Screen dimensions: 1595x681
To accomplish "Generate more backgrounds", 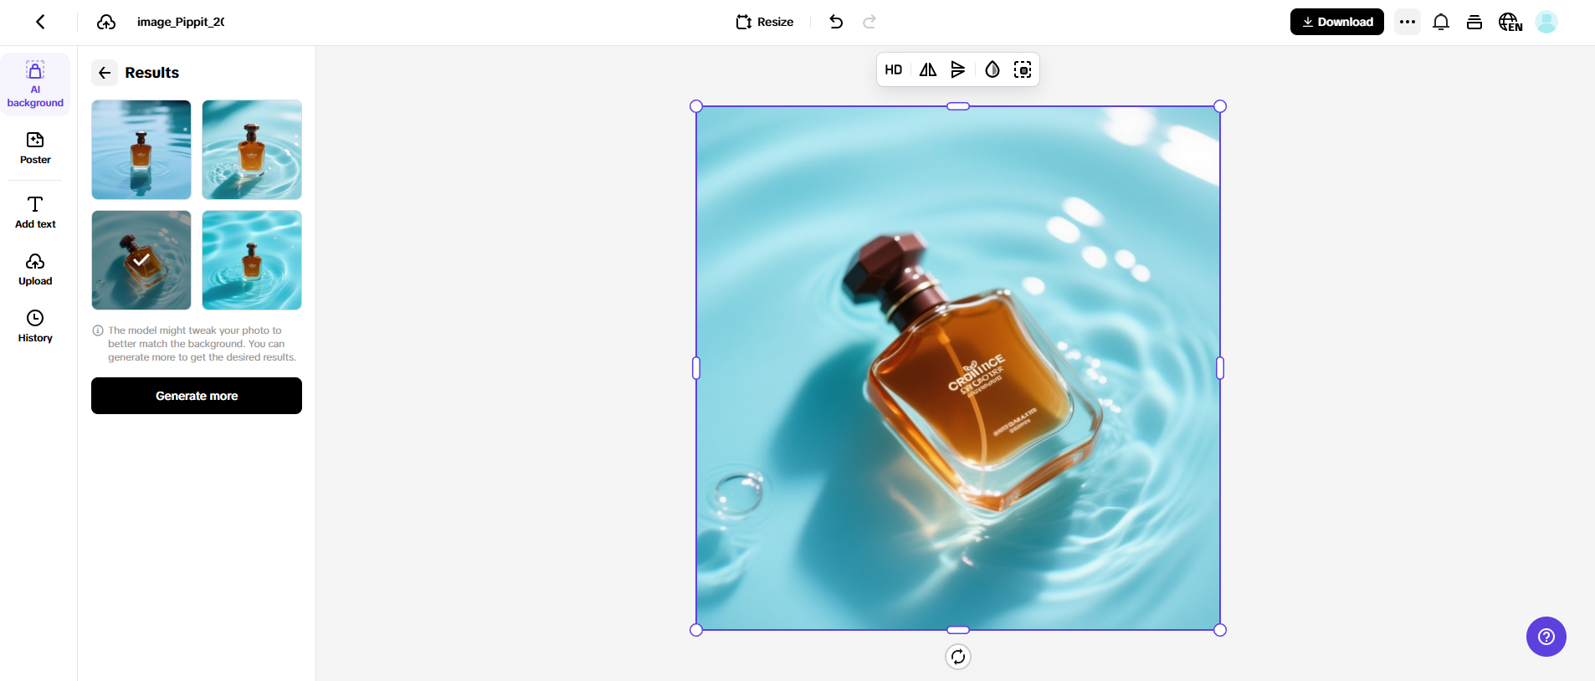I will [x=197, y=396].
